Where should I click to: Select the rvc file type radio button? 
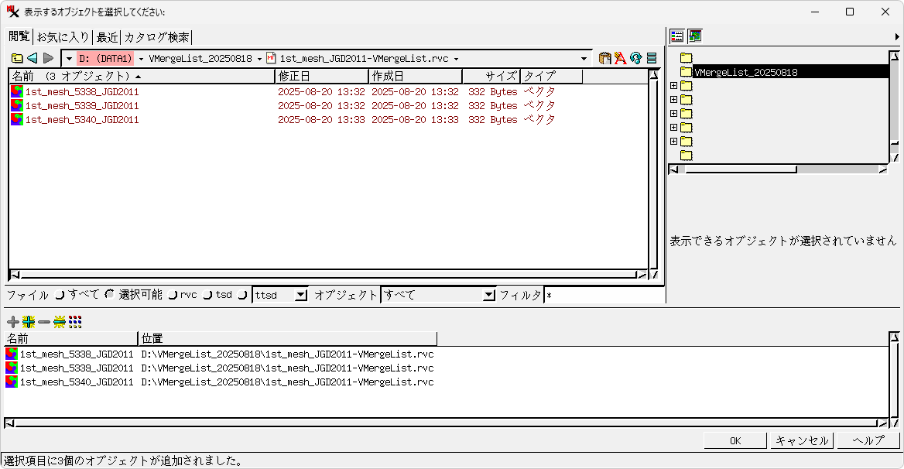tap(173, 295)
